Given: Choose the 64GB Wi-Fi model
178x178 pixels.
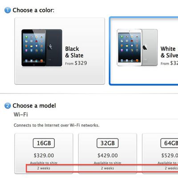Looking at the screenshot, I should coord(160,154).
